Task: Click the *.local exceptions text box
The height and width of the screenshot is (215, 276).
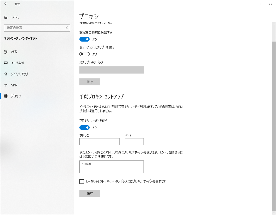Action: tap(112, 167)
